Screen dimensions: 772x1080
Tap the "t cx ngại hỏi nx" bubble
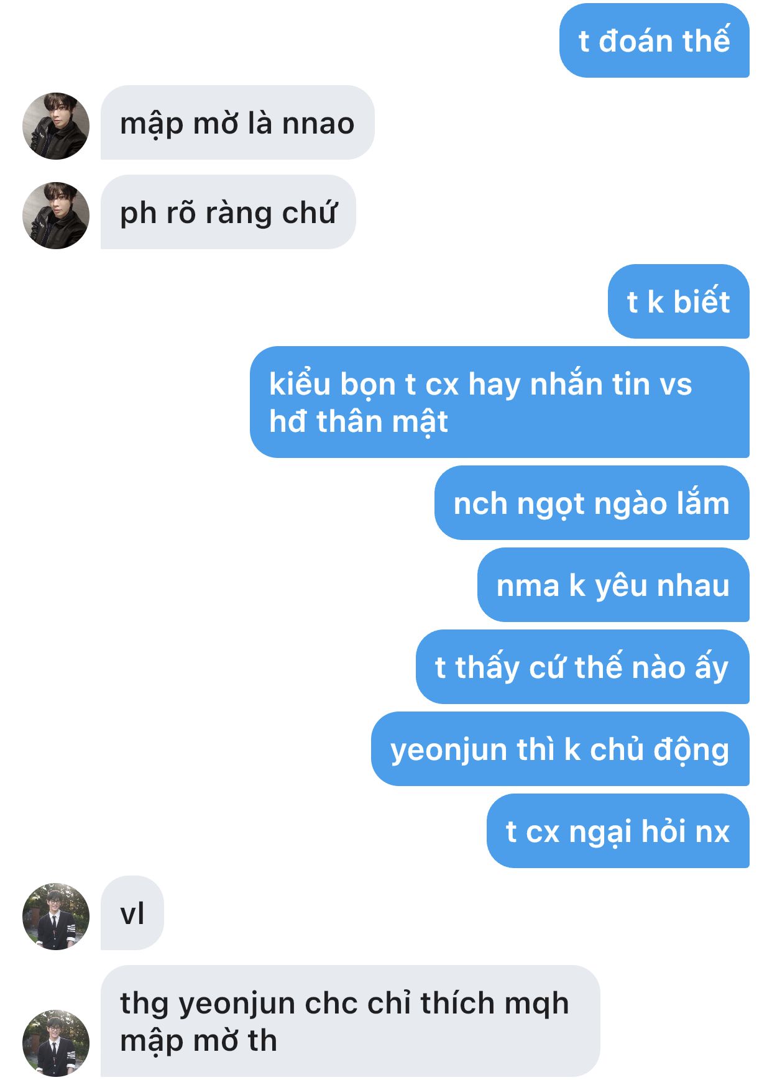tap(618, 831)
